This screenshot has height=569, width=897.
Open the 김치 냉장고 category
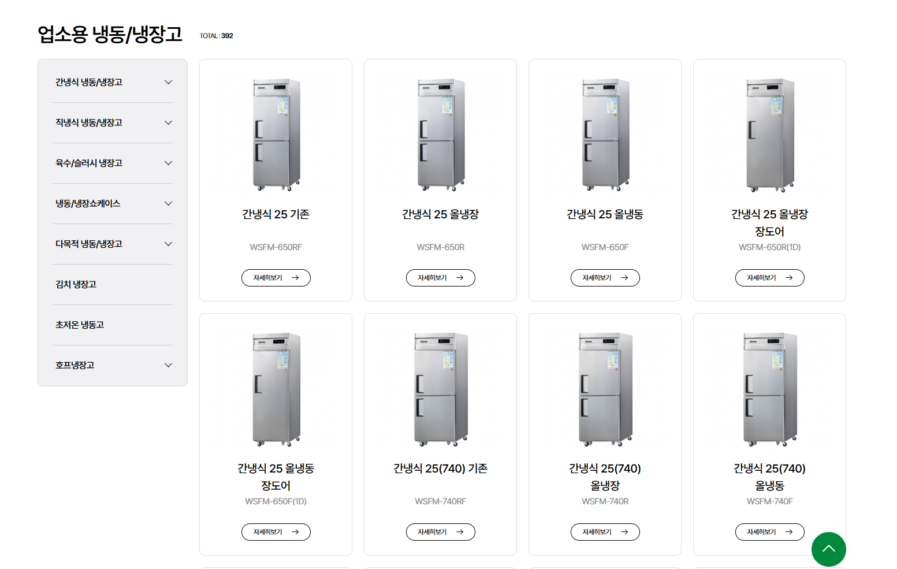point(113,284)
